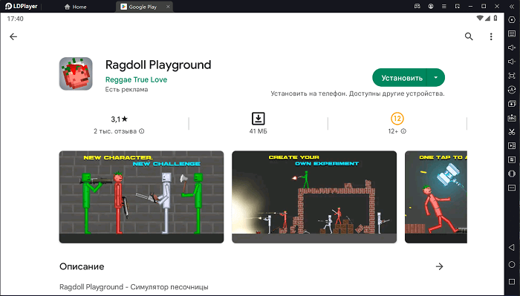Open keyboard mapping in the sidebar
The width and height of the screenshot is (520, 296).
point(512,33)
